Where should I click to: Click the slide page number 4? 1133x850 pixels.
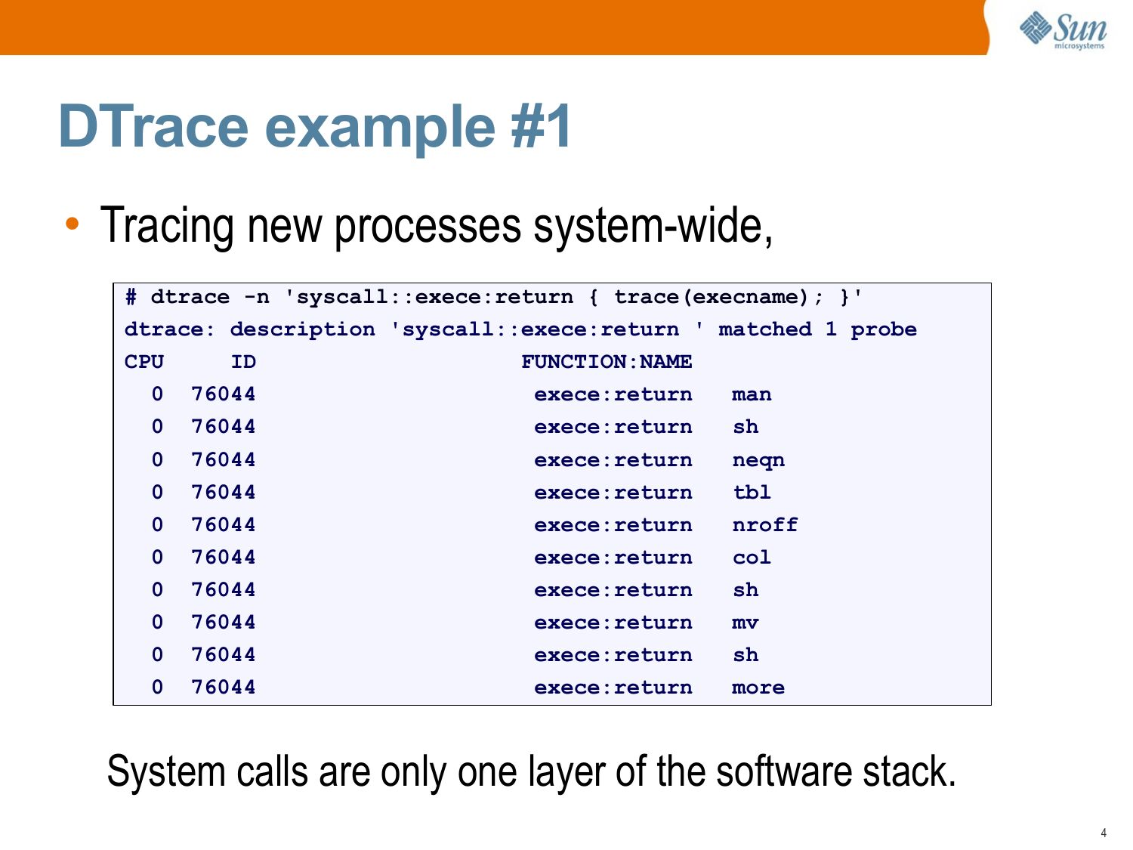pyautogui.click(x=1104, y=833)
